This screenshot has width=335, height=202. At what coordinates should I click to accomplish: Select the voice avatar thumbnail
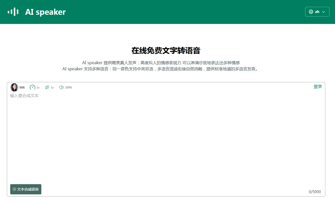click(x=14, y=87)
